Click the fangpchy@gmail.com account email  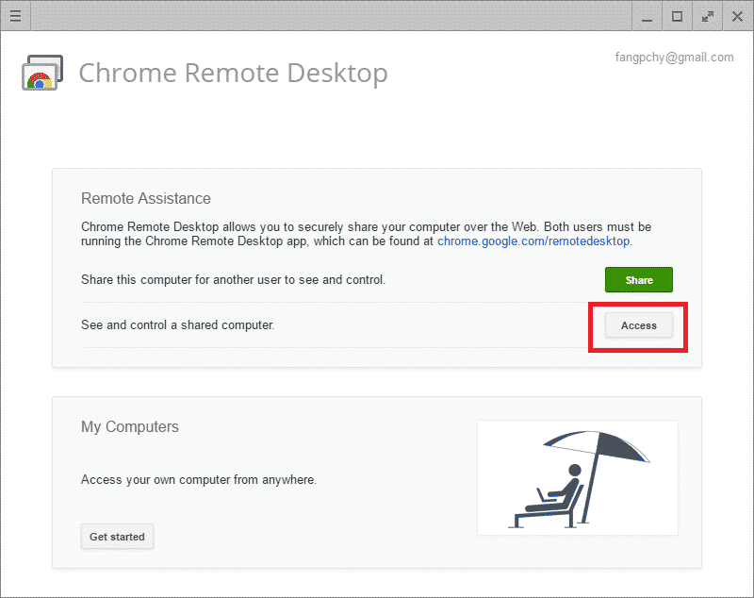674,58
